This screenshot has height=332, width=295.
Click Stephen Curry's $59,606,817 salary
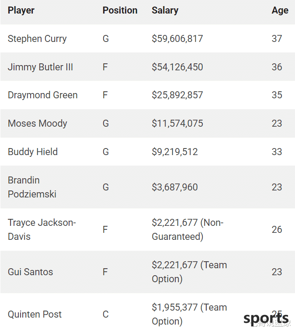coord(177,39)
